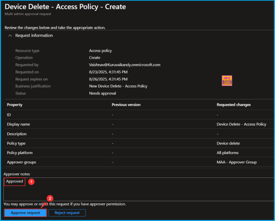Click the Business justification text
275x221 pixels.
118,86
